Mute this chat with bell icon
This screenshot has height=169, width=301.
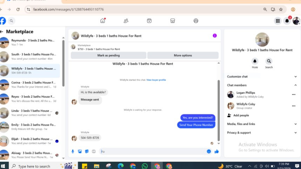pyautogui.click(x=255, y=61)
